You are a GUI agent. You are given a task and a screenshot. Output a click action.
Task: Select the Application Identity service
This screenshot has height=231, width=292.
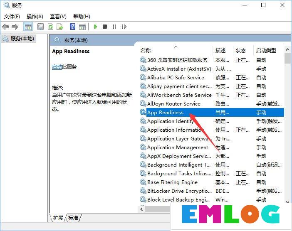212,121
